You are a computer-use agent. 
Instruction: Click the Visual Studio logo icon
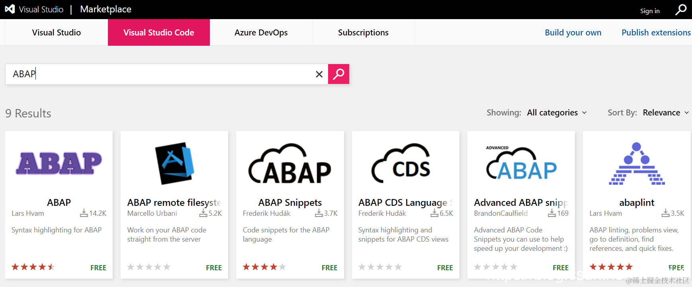(10, 9)
